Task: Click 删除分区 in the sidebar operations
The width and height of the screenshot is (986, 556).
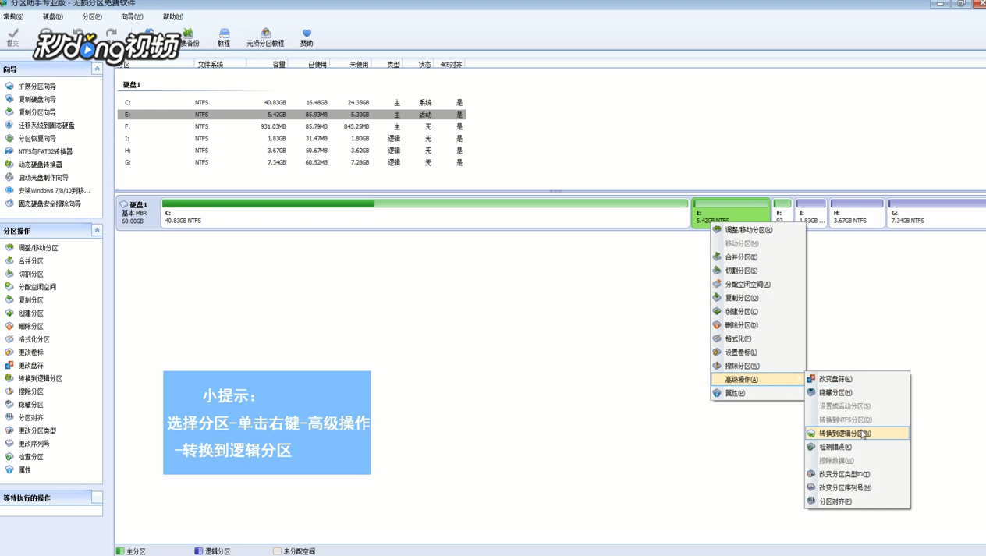Action: [30, 327]
